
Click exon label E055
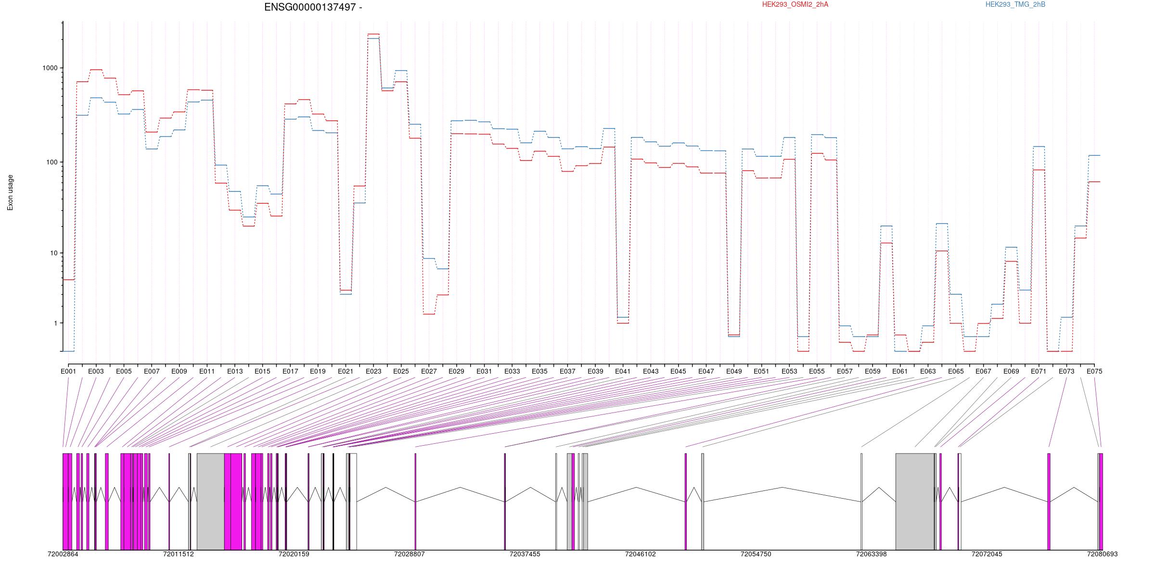point(817,371)
